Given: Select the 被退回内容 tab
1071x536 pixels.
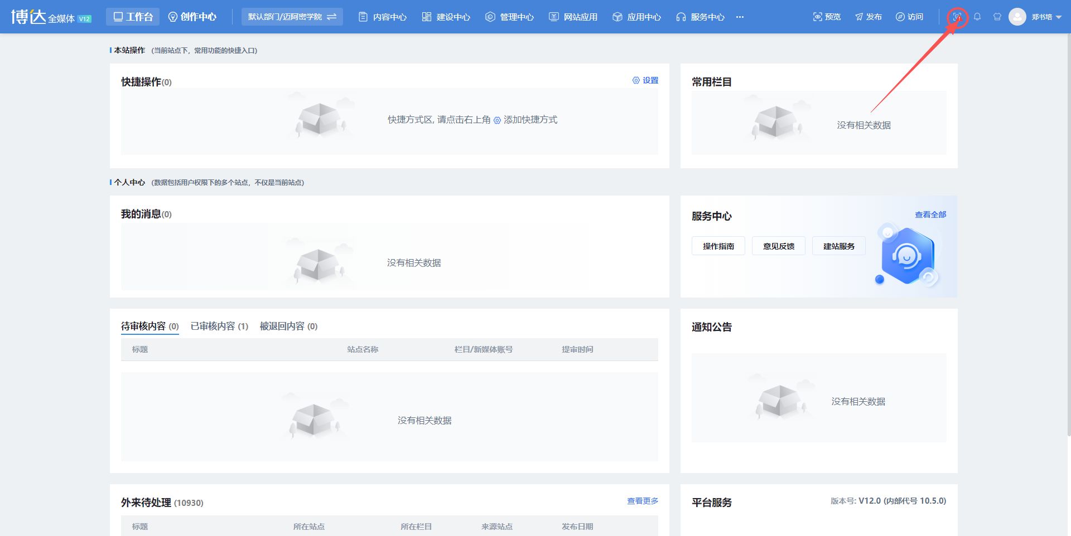Looking at the screenshot, I should [x=288, y=326].
